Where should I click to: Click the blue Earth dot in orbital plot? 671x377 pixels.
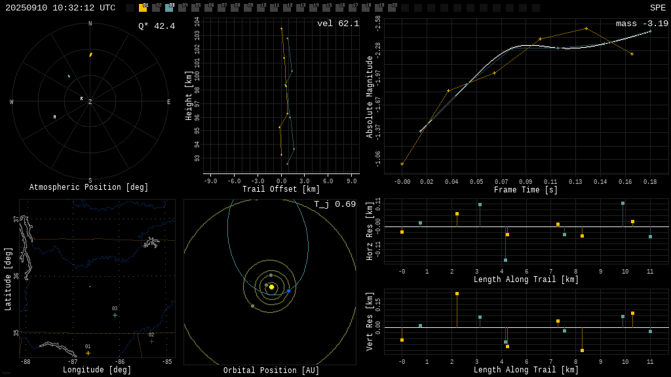coord(288,291)
